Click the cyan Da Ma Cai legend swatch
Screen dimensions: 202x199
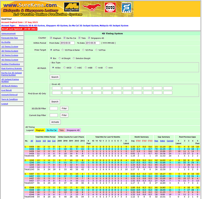coord(51,130)
